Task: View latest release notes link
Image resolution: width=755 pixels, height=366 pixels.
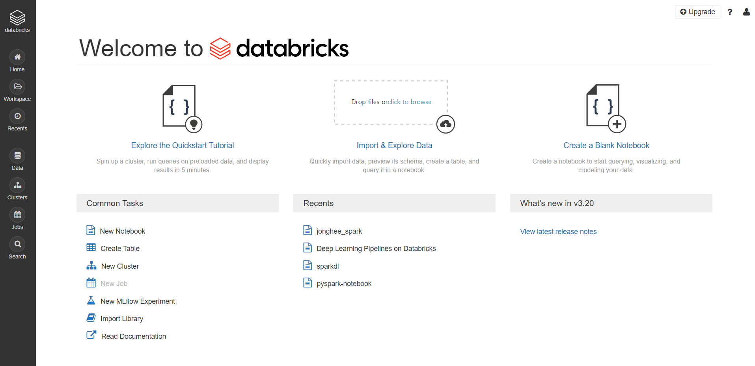Action: [x=558, y=232]
